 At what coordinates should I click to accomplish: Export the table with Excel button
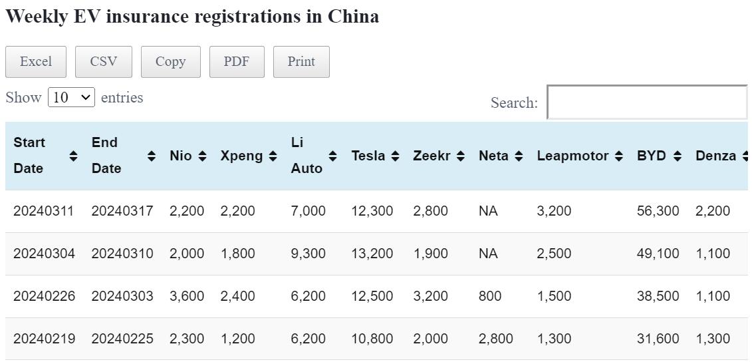pyautogui.click(x=36, y=61)
